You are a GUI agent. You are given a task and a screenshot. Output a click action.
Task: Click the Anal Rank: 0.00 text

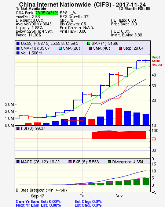click(x=73, y=31)
